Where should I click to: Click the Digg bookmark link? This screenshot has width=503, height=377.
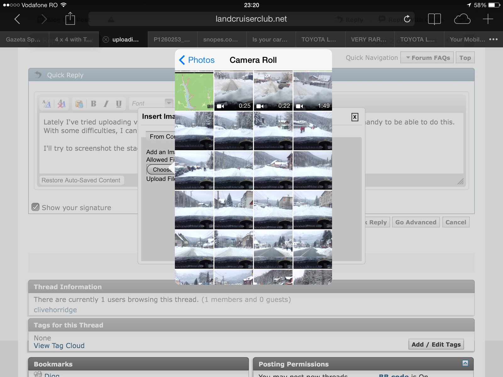point(52,375)
